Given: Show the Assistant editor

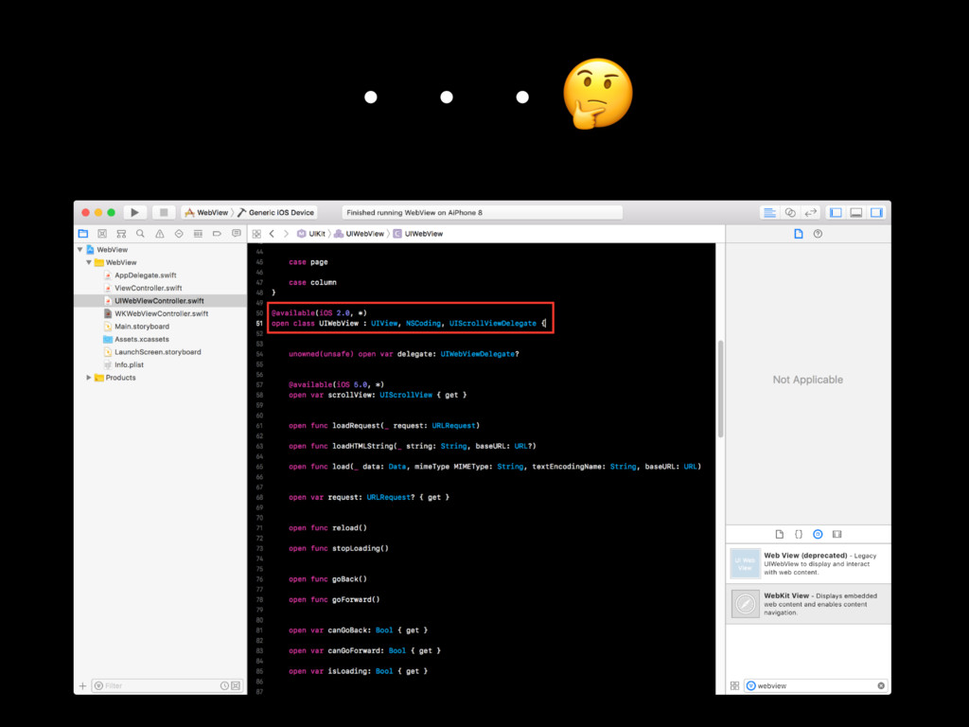Looking at the screenshot, I should (x=790, y=212).
